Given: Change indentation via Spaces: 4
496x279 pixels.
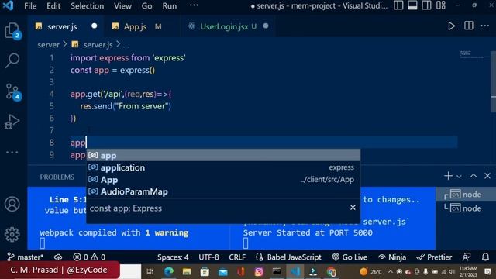Looking at the screenshot, I should (x=173, y=257).
